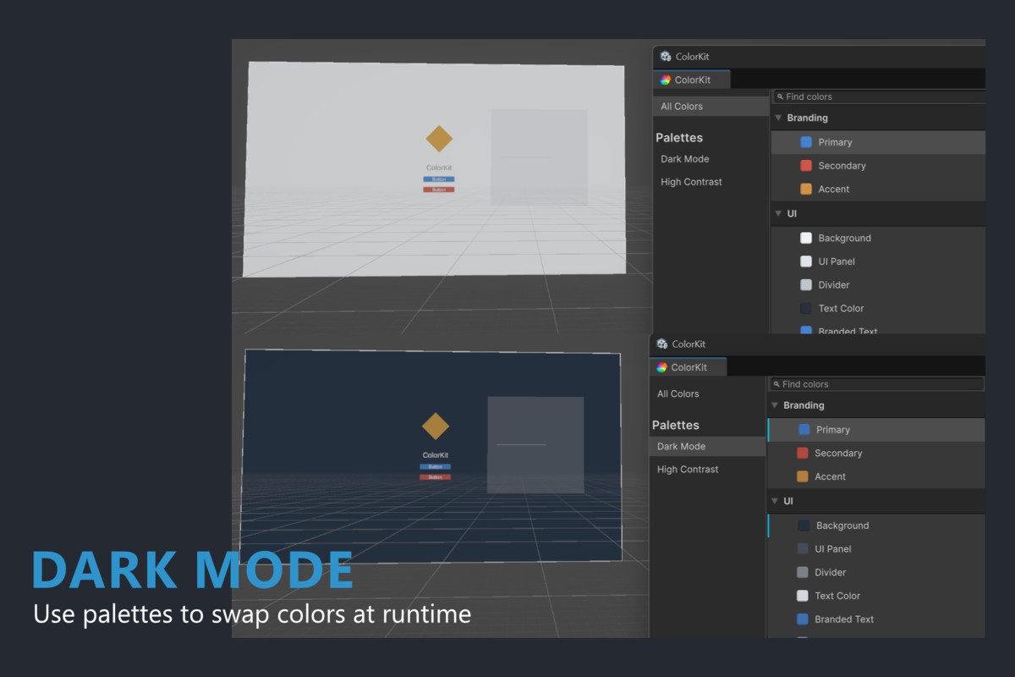The height and width of the screenshot is (677, 1015).
Task: Click the Branded Text swatch icon in the lower panel
Action: pyautogui.click(x=804, y=619)
